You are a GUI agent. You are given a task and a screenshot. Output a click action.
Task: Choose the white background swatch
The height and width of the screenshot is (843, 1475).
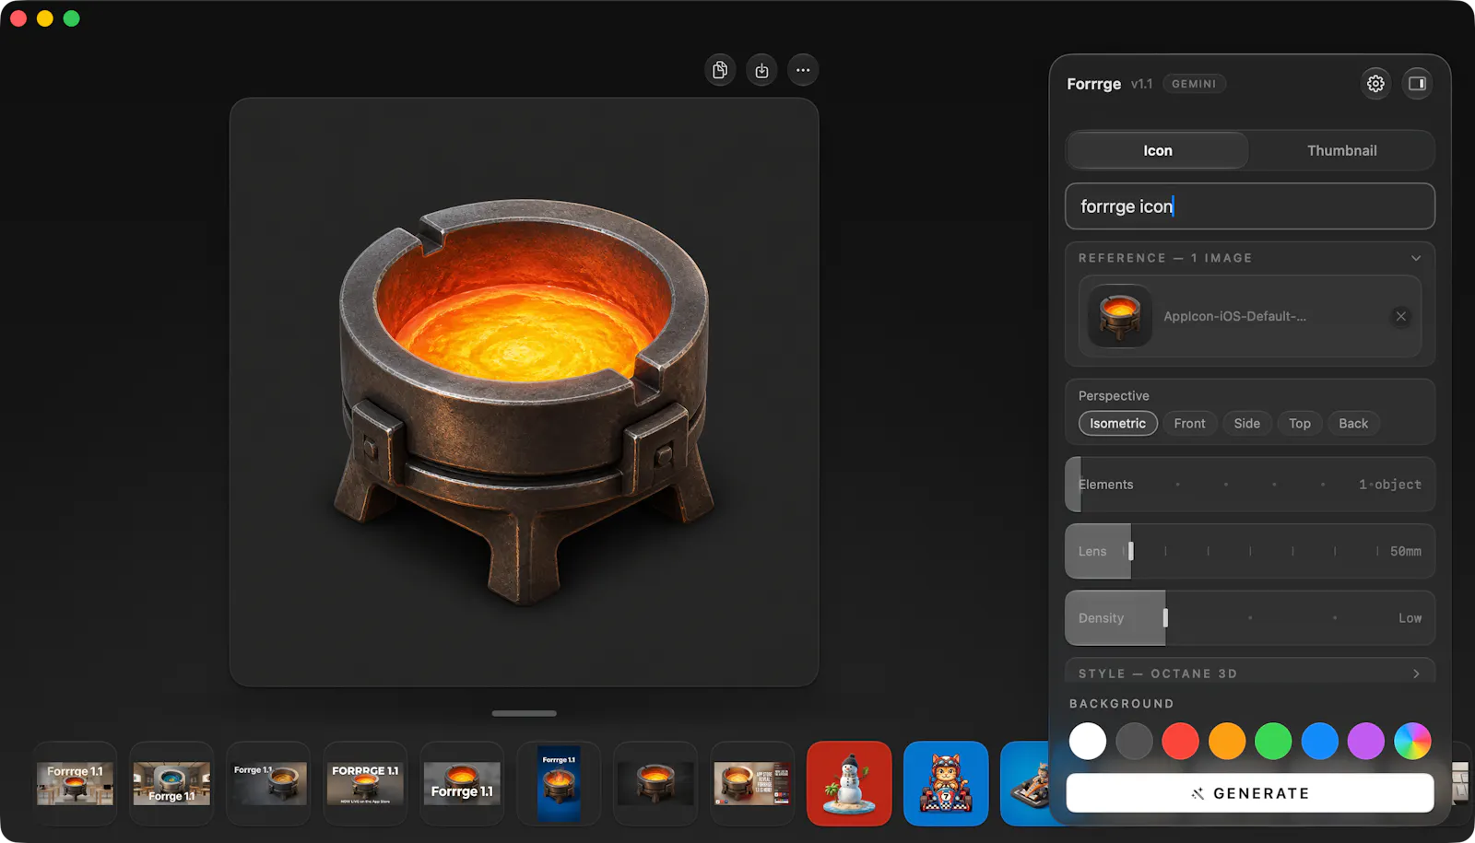[x=1088, y=741]
